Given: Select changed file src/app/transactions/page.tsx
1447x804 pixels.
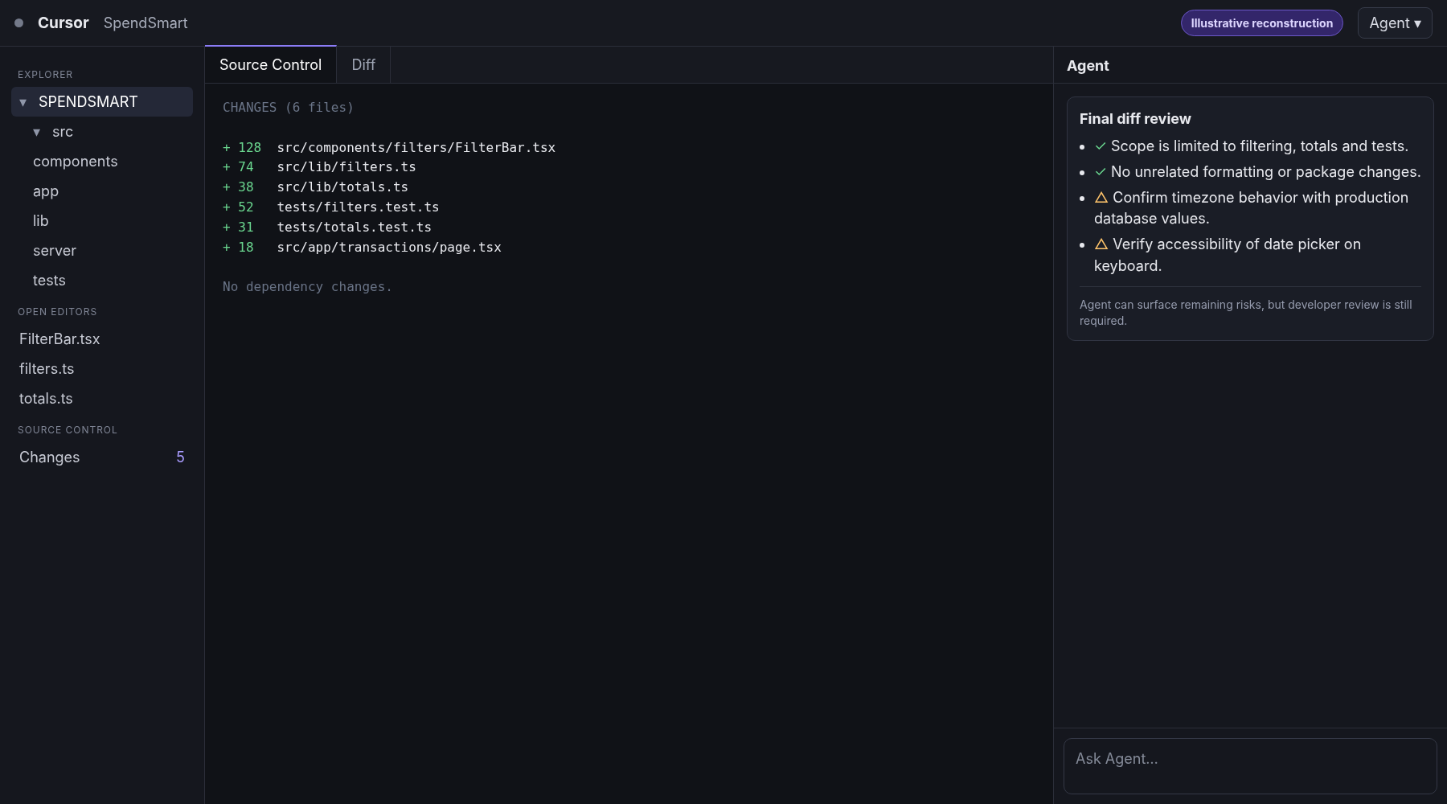Looking at the screenshot, I should (x=389, y=248).
